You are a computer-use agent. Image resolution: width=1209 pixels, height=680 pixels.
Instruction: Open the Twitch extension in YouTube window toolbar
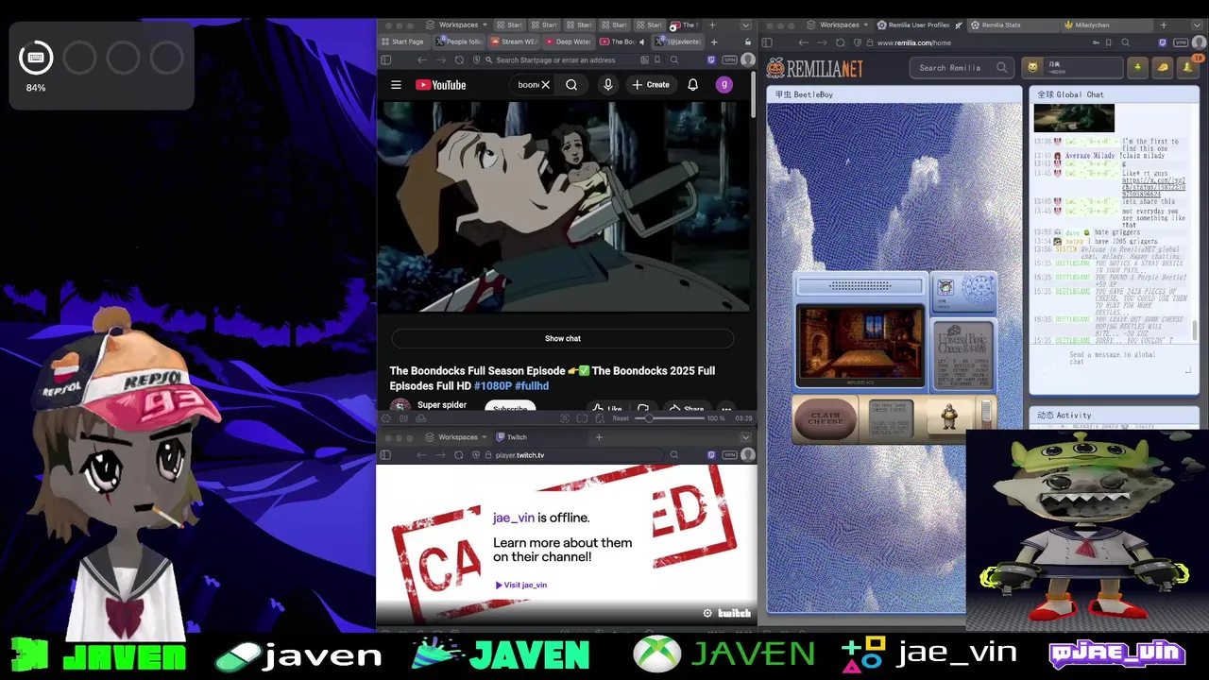711,59
